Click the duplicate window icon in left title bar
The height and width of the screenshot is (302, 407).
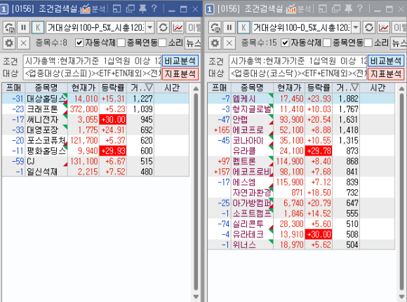tap(130, 9)
